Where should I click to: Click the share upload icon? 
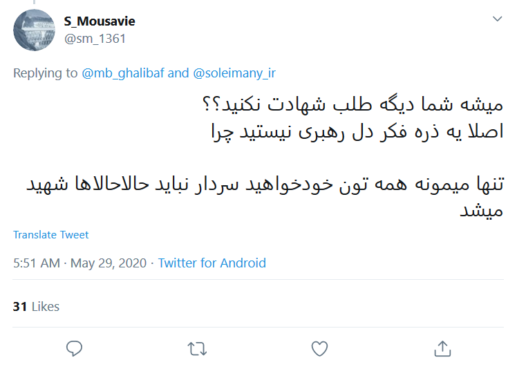pyautogui.click(x=442, y=348)
